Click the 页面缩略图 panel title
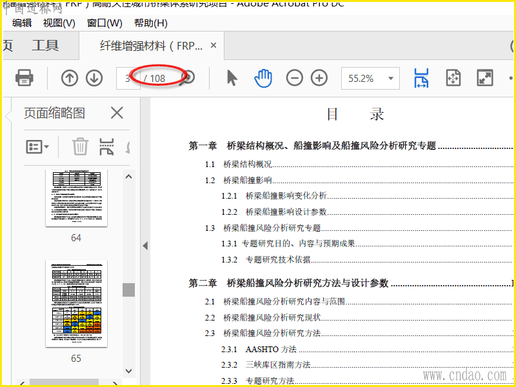Viewport: 516px width, 387px height. click(55, 114)
